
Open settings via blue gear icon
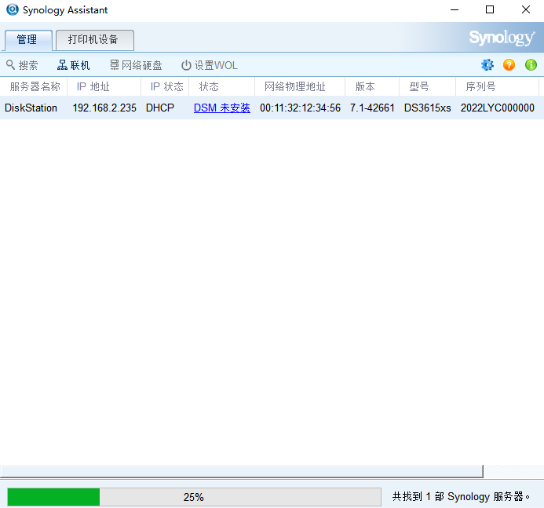tap(487, 65)
